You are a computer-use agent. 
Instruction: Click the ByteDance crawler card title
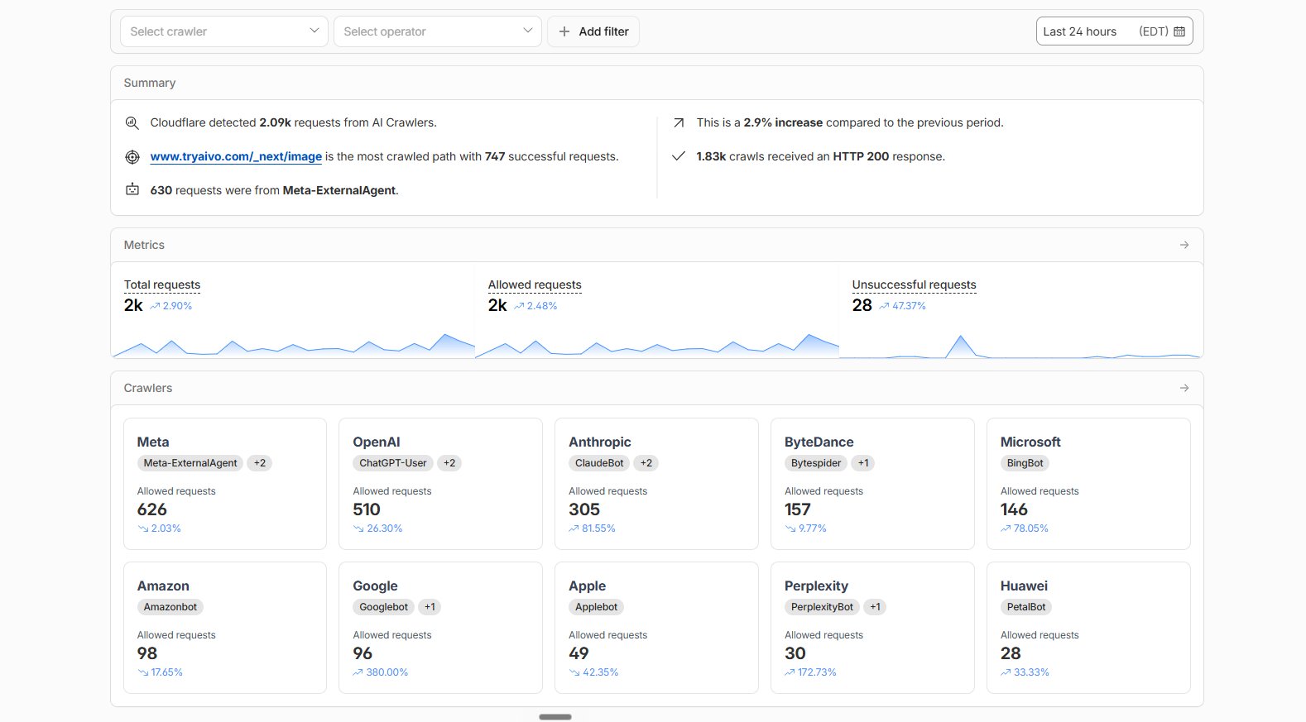[x=819, y=442]
